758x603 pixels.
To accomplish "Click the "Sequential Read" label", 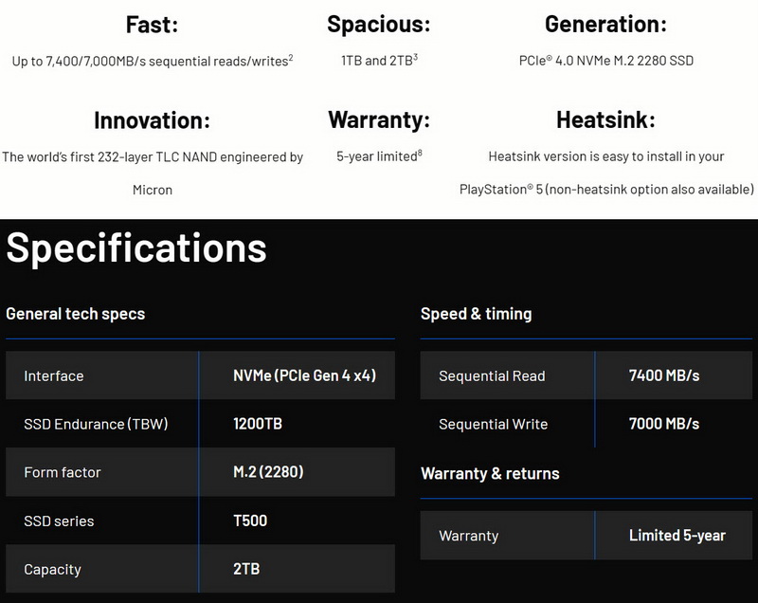I will [x=492, y=375].
